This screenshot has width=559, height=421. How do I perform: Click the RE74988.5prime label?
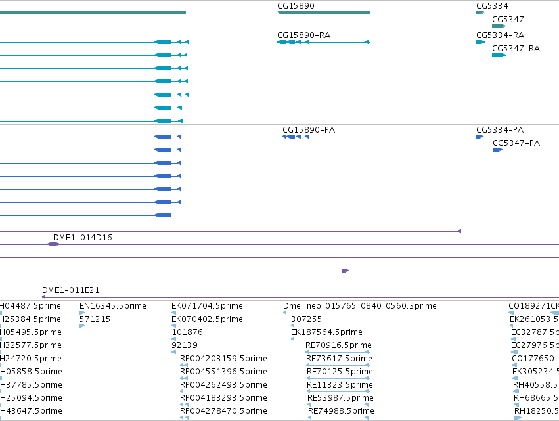click(341, 411)
